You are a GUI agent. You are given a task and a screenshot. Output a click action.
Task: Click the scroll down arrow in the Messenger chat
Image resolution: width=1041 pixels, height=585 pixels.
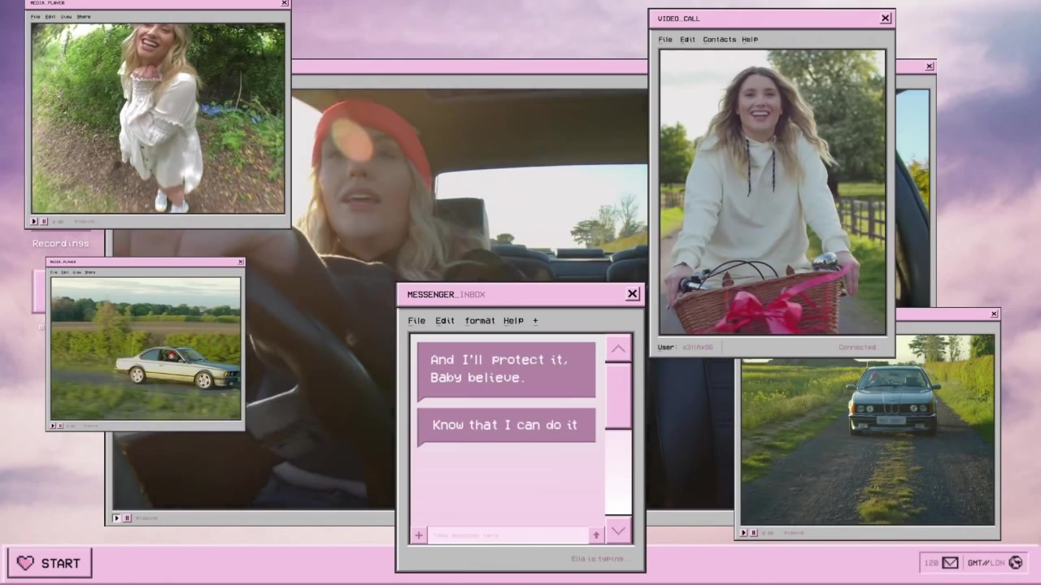[618, 531]
